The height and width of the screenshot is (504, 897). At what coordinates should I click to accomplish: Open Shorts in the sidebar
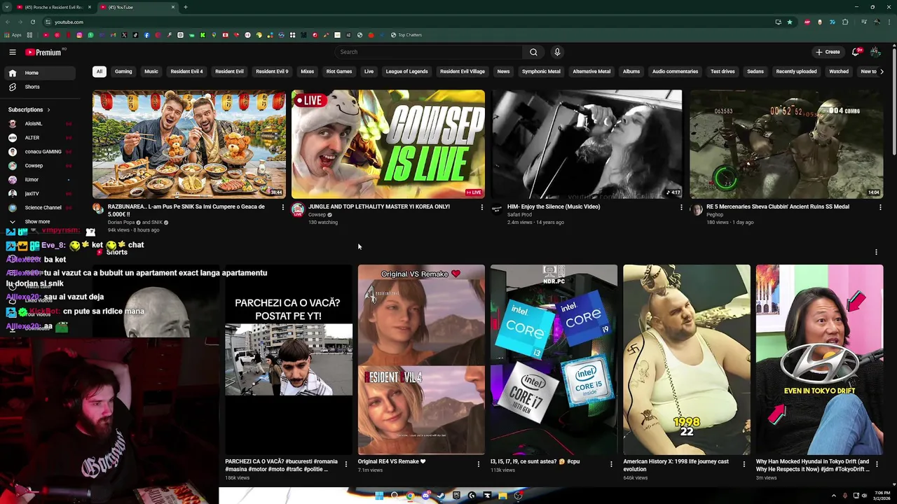click(39, 87)
